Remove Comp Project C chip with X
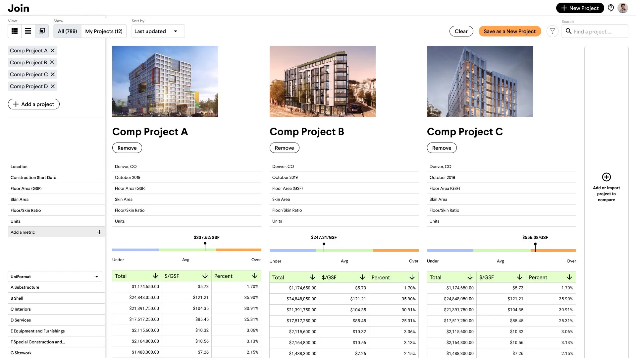Screen dimensions: 636x358 53,74
